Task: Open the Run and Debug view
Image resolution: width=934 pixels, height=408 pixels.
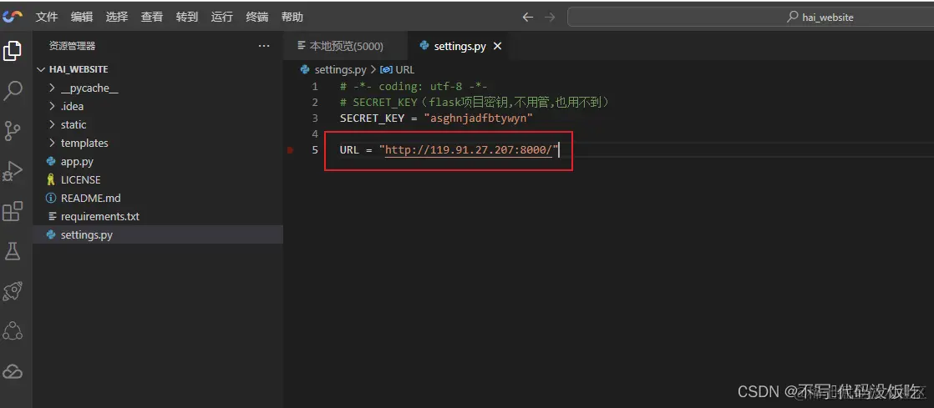Action: (x=13, y=171)
